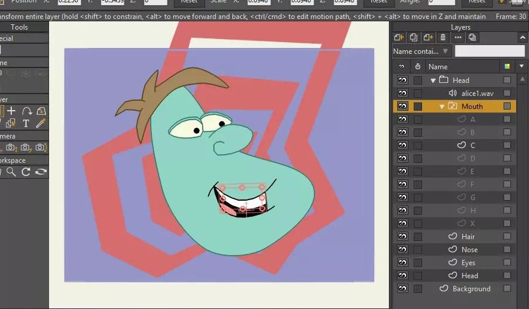Click the visibility column header icon
Screen dimensions: 529x309
coord(401,66)
